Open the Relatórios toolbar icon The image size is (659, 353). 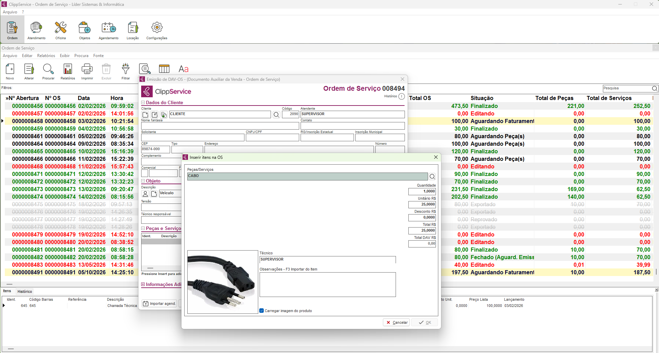point(68,71)
